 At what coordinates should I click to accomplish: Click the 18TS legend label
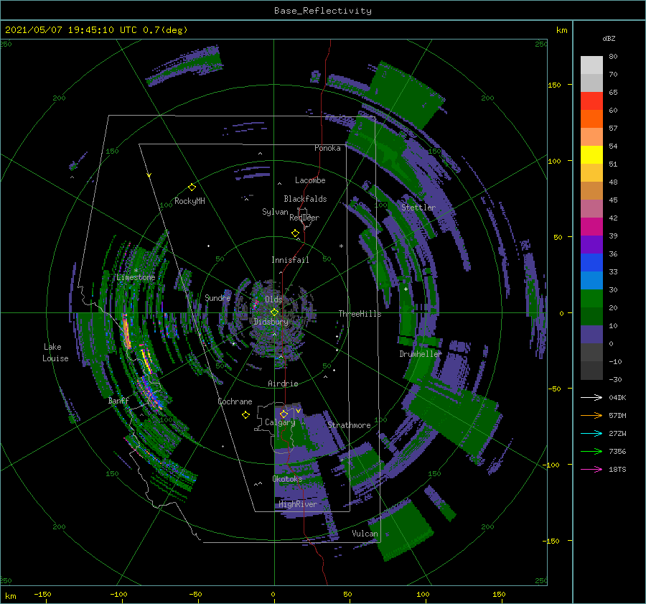click(x=617, y=470)
